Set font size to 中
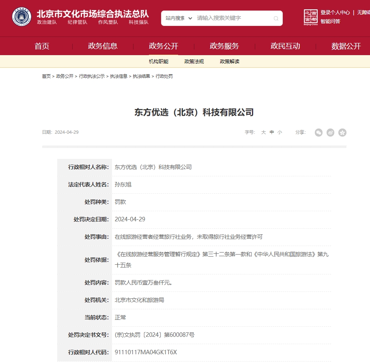 click(x=272, y=132)
